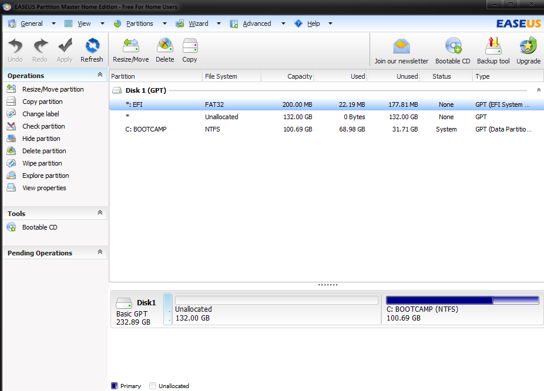Click Change label link
Viewport: 544px width, 391px height.
[41, 114]
